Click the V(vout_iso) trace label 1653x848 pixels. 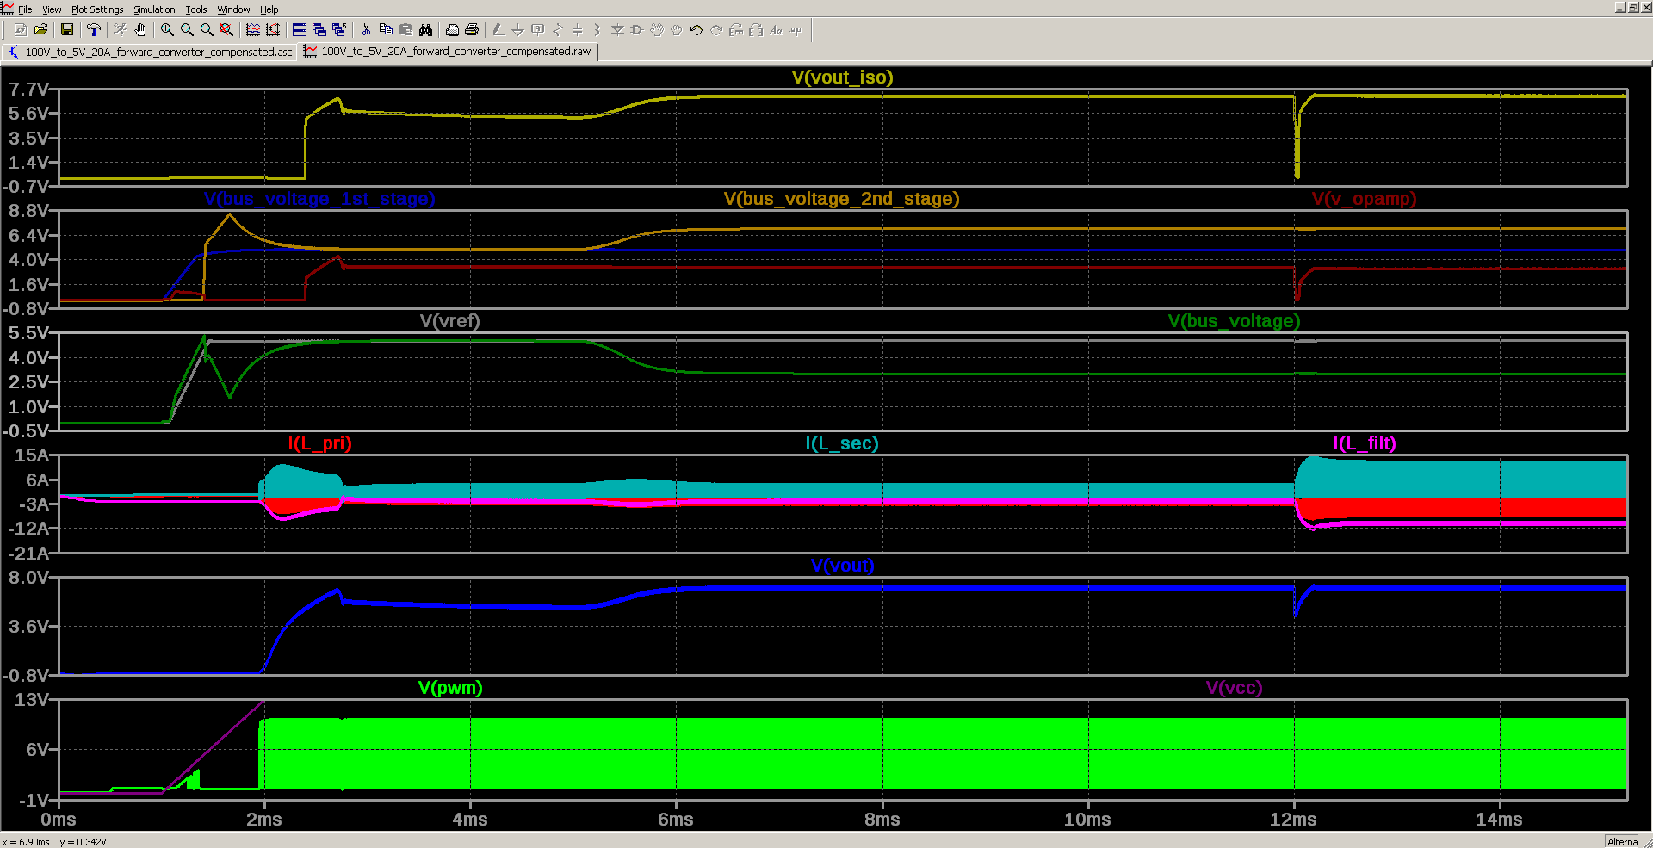coord(842,77)
